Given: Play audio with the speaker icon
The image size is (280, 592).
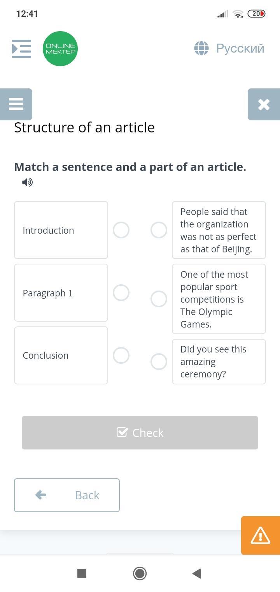Looking at the screenshot, I should tap(27, 182).
